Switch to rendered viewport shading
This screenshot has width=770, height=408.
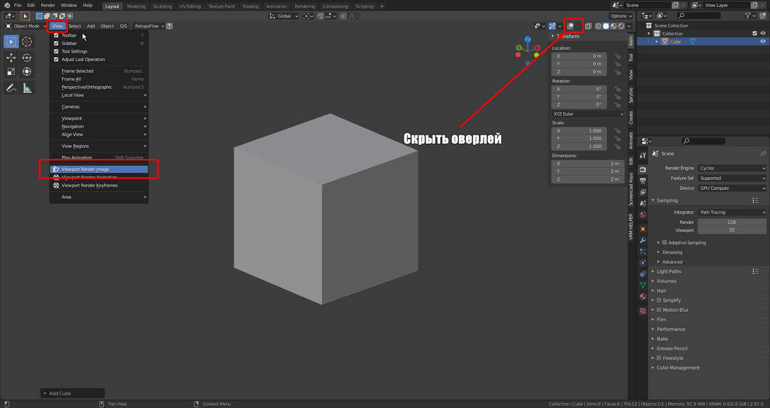point(620,26)
